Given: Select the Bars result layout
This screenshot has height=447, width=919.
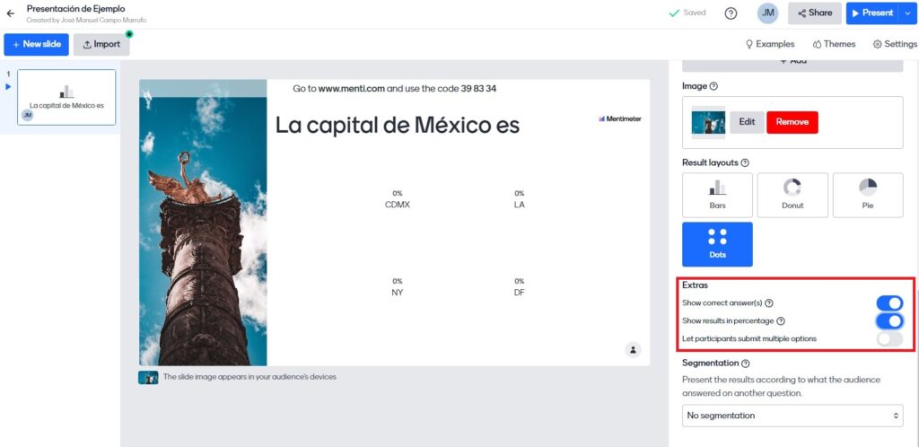Looking at the screenshot, I should [x=717, y=195].
